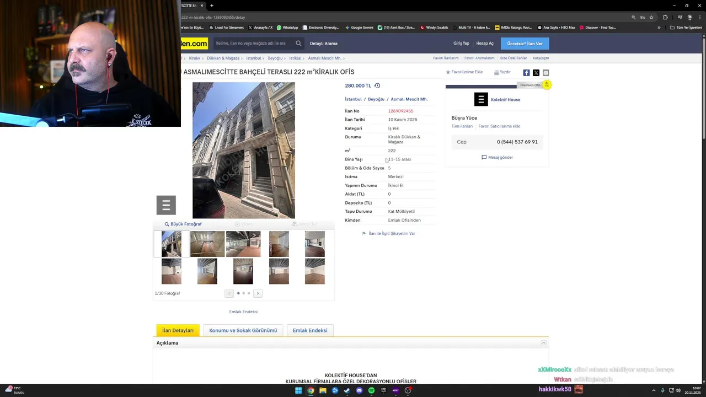Close the current listing browser tab
Viewport: 706px width, 397px height.
coord(201,6)
